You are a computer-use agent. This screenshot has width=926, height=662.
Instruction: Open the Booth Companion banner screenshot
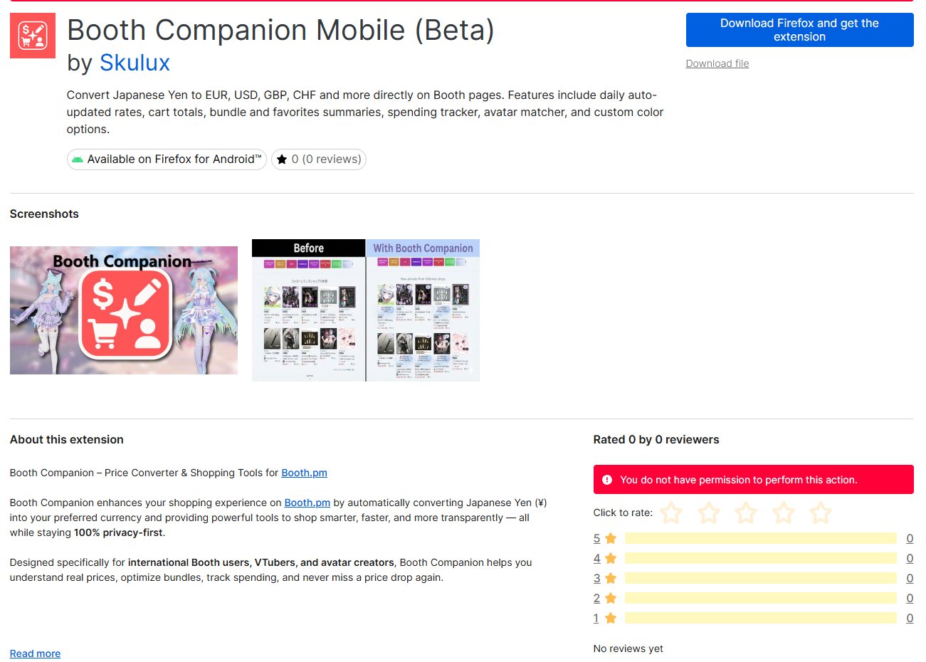123,310
